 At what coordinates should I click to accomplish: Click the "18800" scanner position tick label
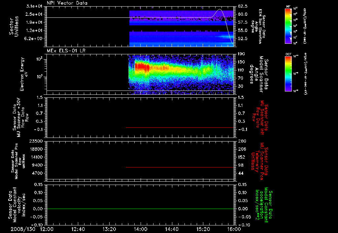point(36,149)
